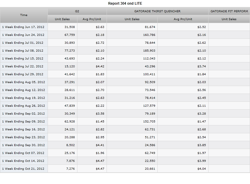Click Thirst Quencher unit sales value 100,411

coord(149,74)
